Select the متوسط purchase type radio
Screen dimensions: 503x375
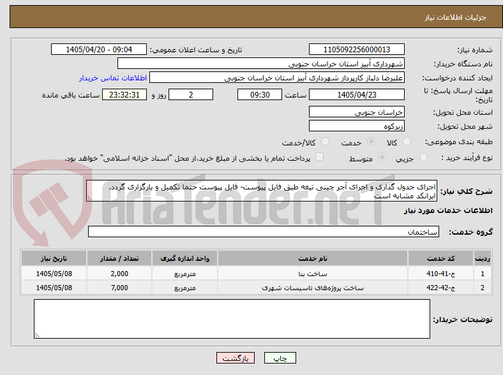click(x=382, y=158)
